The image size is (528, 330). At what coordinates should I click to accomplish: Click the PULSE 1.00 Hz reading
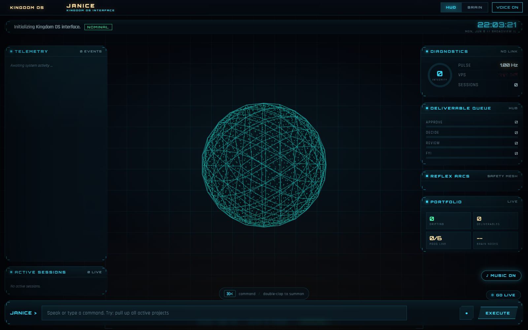pyautogui.click(x=488, y=65)
